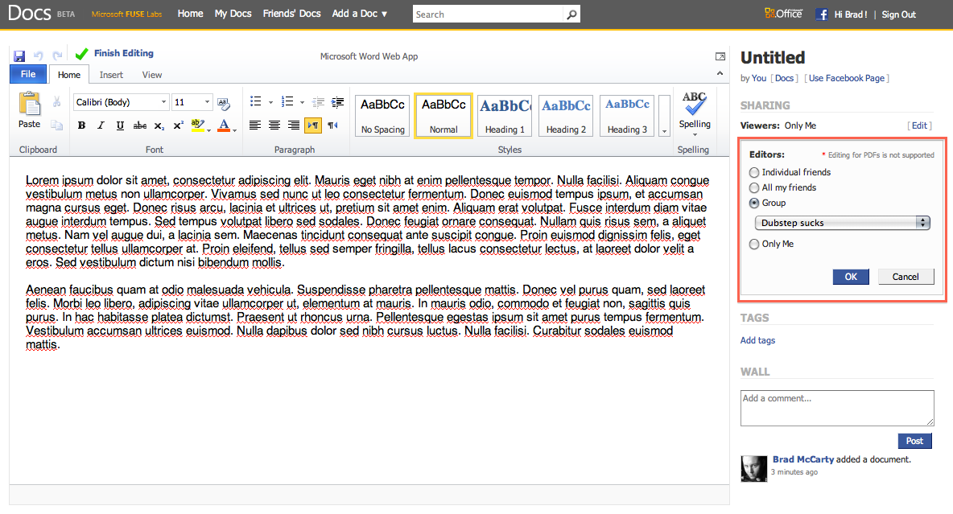Click the Save floppy disk icon
Screen dimensions: 953x514
tap(19, 56)
